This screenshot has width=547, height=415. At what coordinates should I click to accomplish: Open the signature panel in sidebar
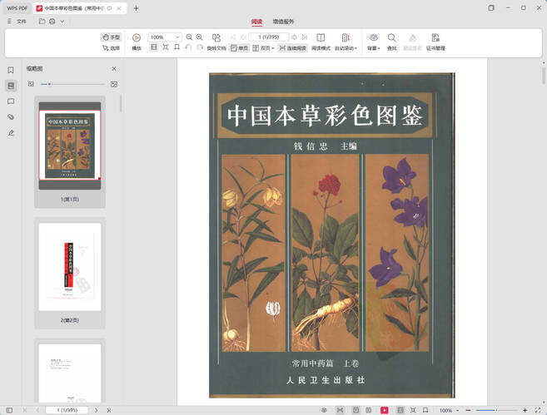tap(11, 132)
